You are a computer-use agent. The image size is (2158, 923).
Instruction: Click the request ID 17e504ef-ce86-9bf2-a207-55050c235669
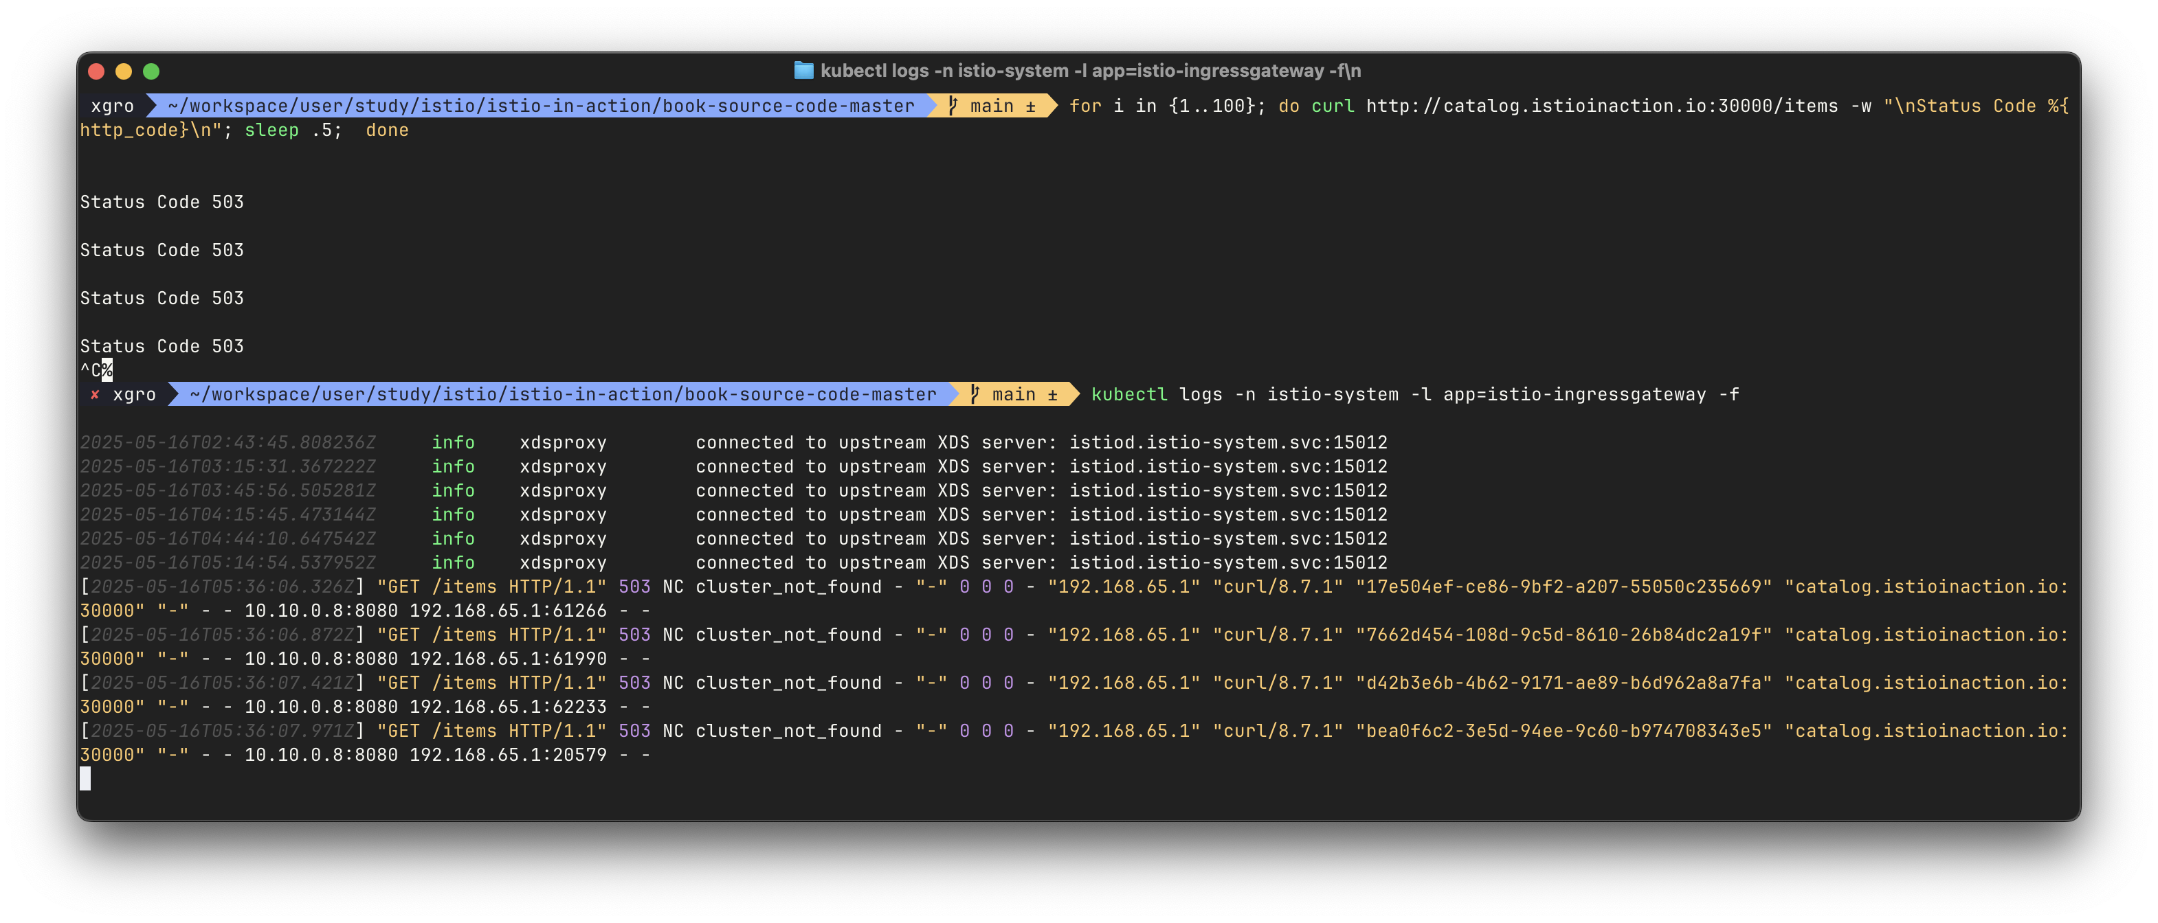point(1564,586)
